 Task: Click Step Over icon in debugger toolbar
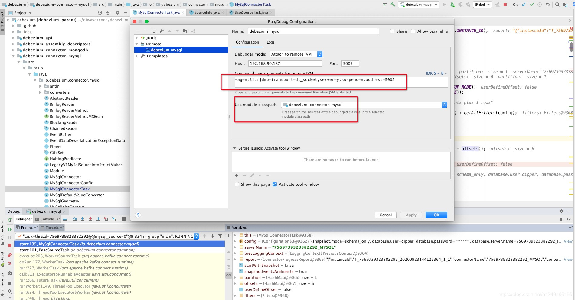click(x=75, y=219)
